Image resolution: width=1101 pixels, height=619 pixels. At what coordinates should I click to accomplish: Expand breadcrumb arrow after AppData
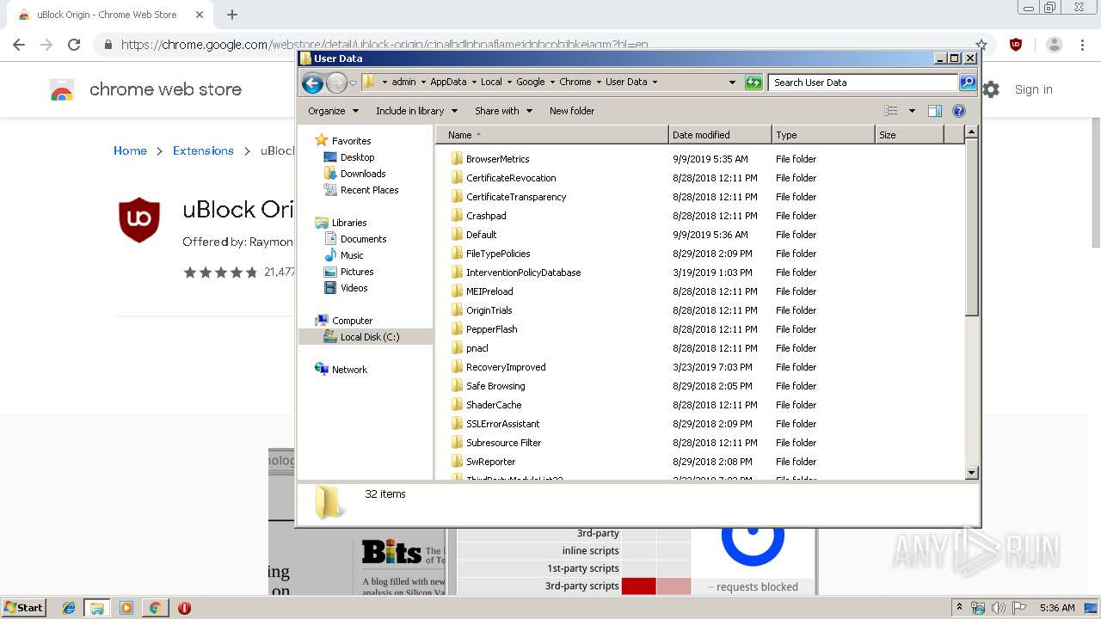pyautogui.click(x=473, y=83)
